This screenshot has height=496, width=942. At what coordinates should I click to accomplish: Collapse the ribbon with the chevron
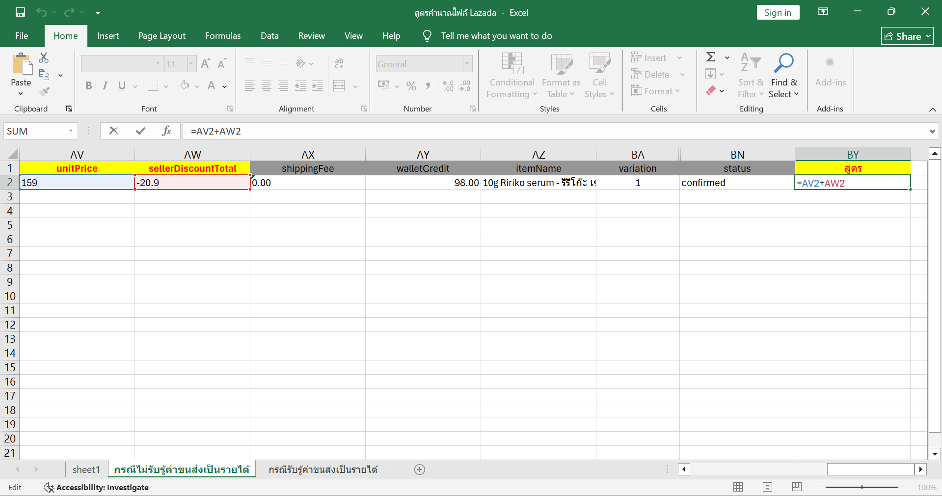[x=932, y=110]
